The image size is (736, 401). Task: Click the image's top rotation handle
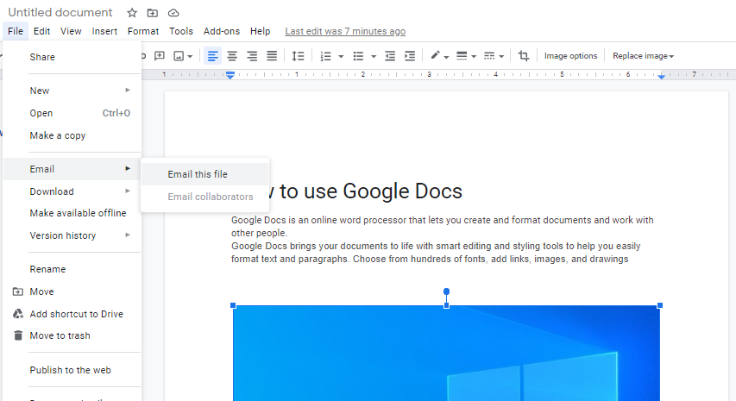pos(446,291)
